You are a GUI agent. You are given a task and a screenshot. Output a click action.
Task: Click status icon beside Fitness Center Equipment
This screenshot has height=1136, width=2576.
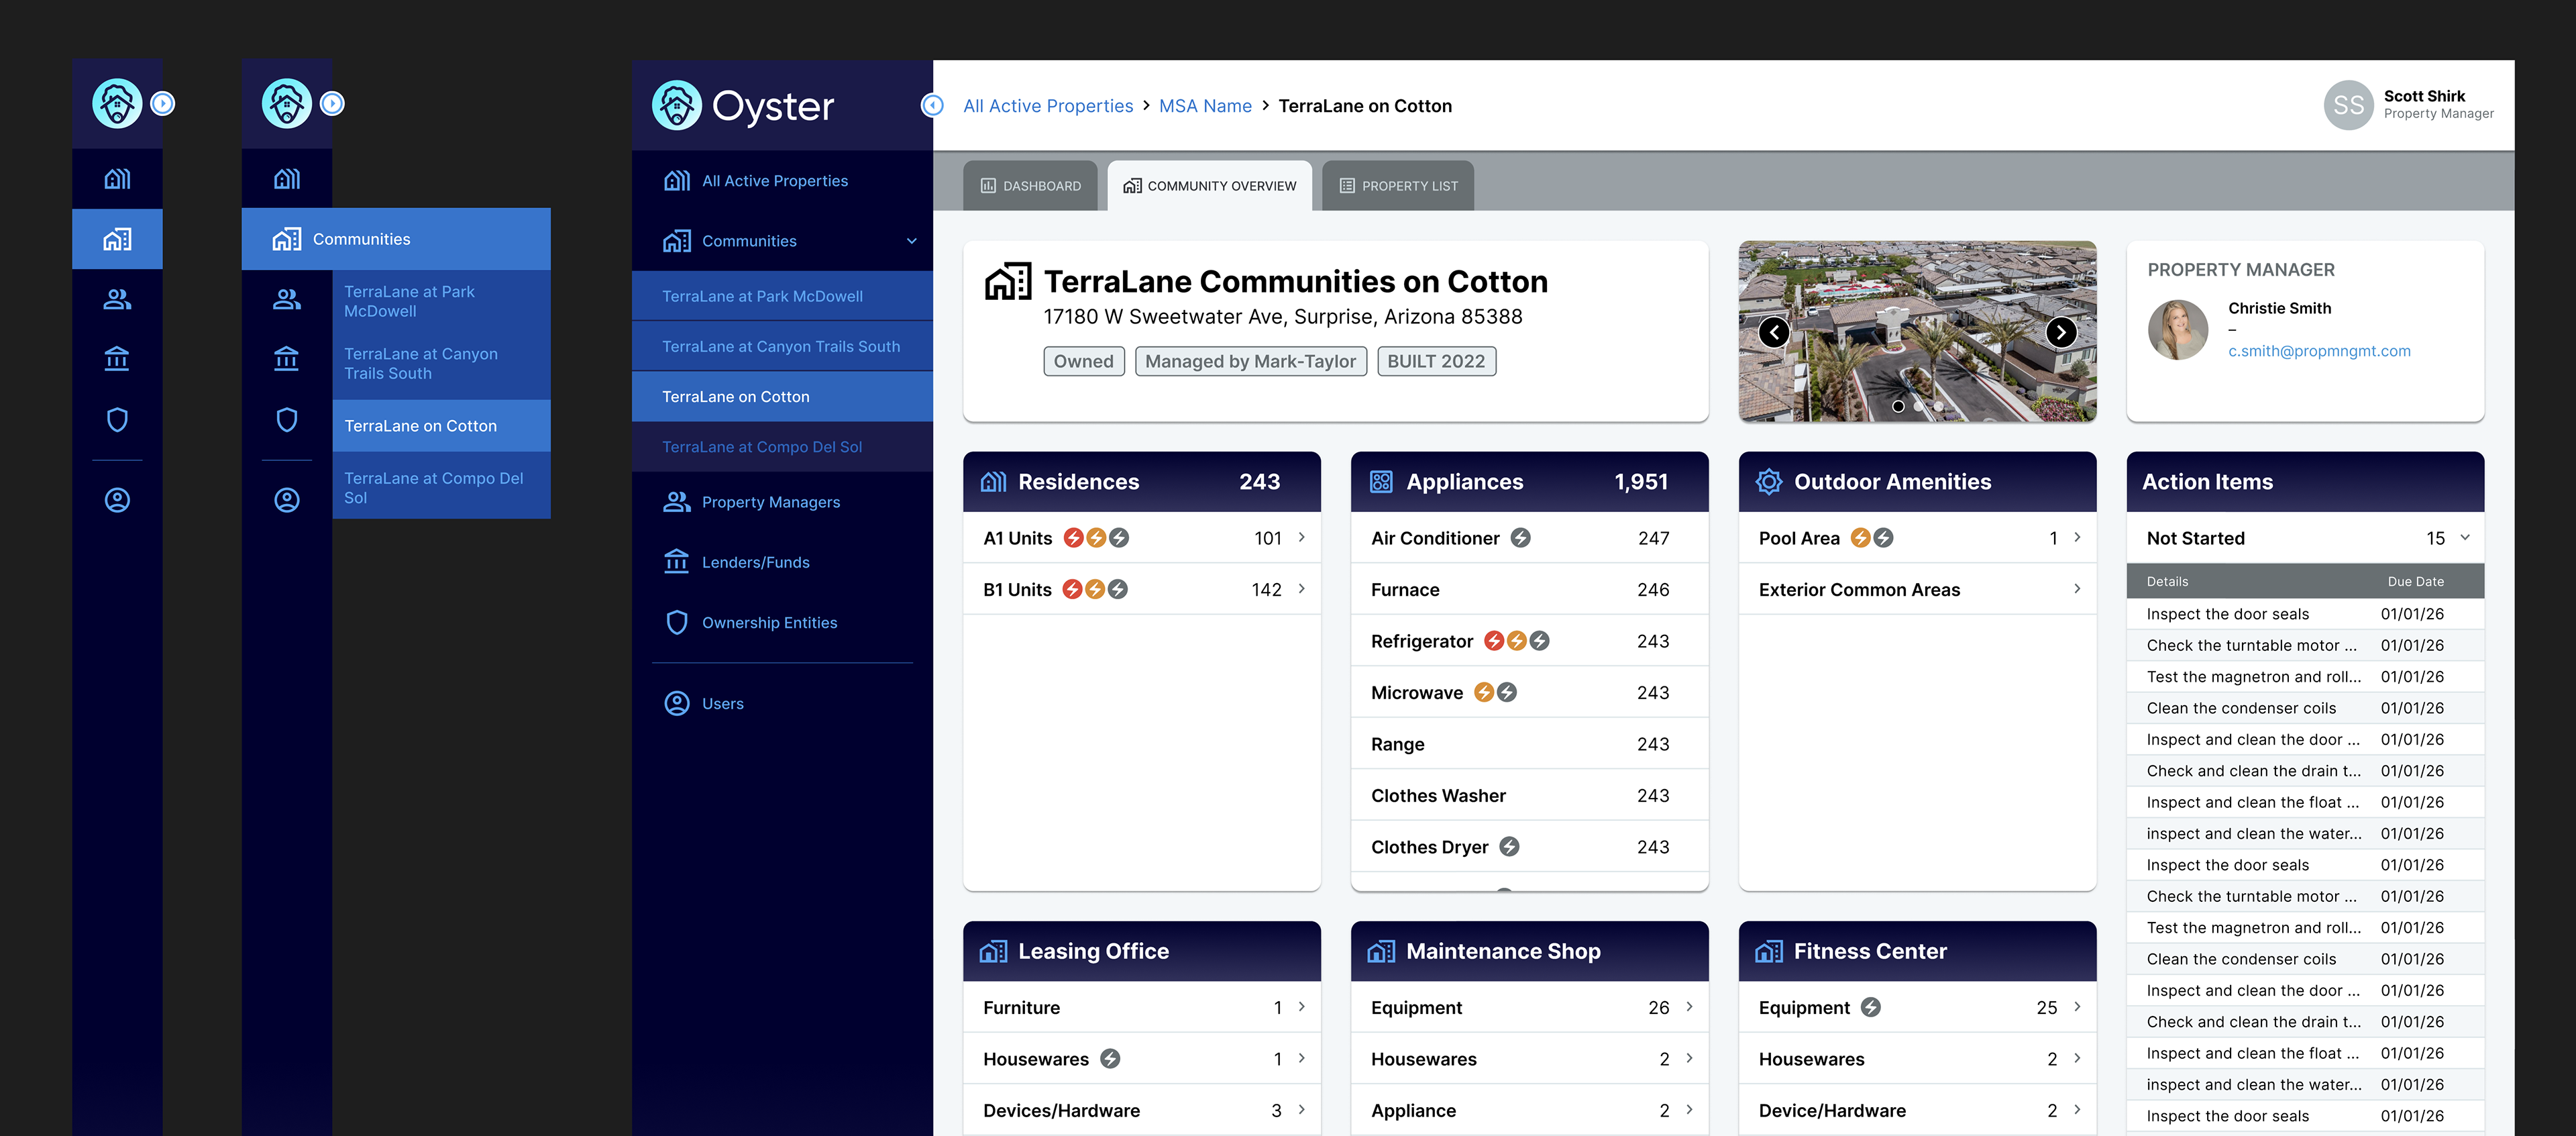tap(1870, 1007)
